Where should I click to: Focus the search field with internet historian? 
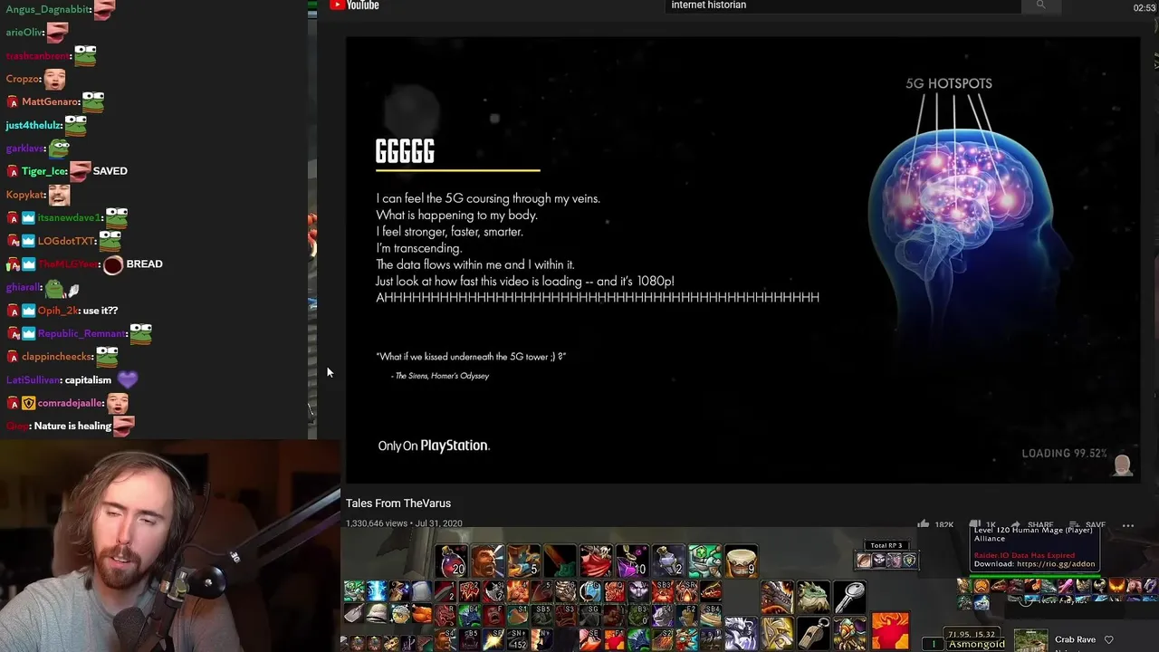842,5
